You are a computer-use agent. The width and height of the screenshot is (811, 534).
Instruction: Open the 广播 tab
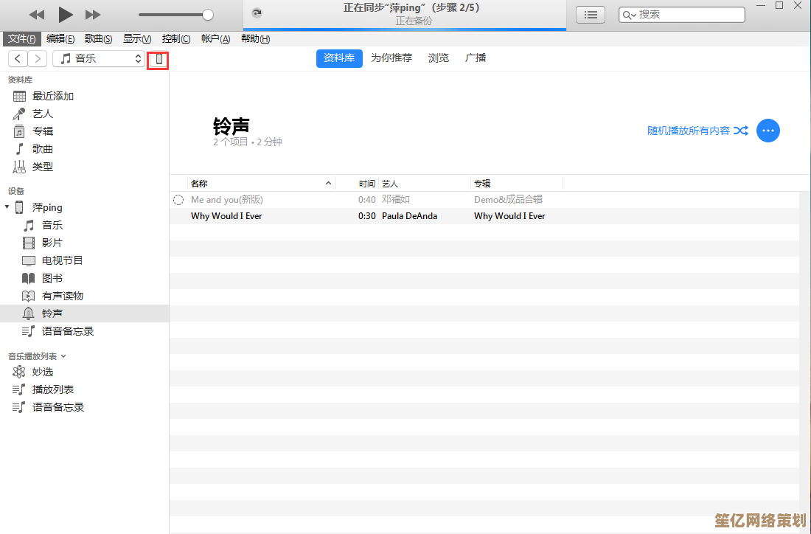tap(476, 58)
